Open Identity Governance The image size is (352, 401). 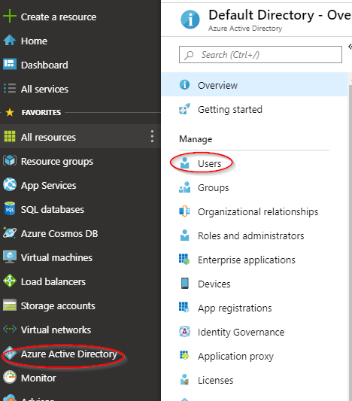[x=241, y=333]
